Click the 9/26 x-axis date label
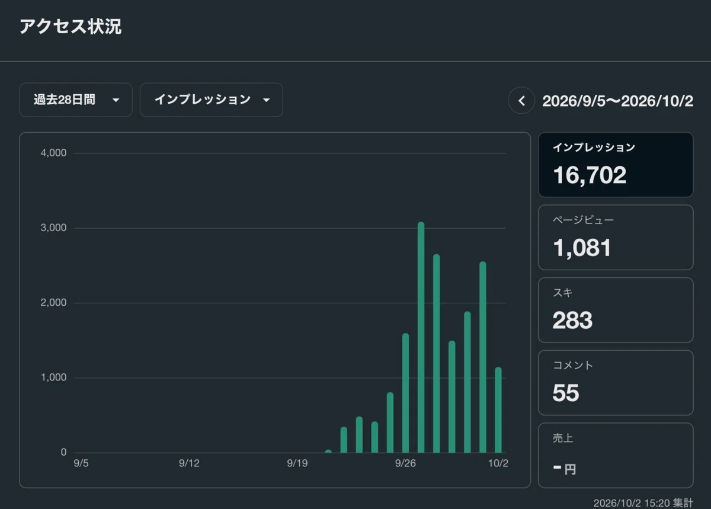Screen dimensions: 711x509 [x=405, y=463]
